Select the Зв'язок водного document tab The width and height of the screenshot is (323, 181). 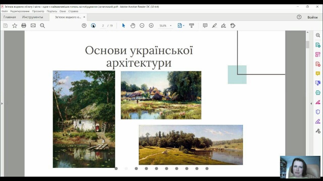68,17
